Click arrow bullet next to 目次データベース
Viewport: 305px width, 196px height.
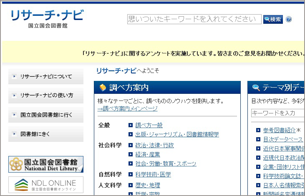[258, 139]
